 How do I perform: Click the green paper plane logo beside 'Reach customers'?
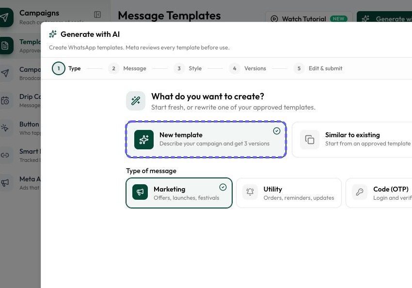[x=5, y=17]
